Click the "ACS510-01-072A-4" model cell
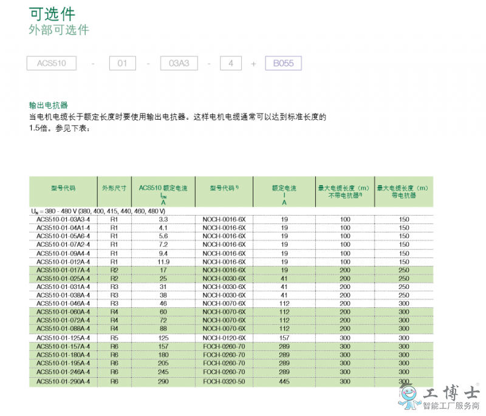This screenshot has width=486, height=416. coord(63,320)
